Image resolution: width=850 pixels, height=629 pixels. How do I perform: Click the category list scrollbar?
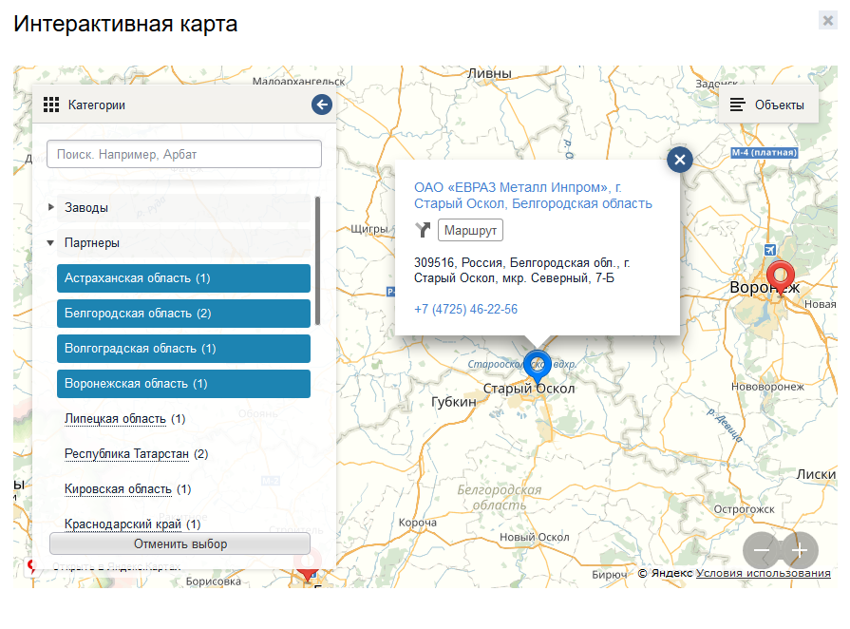coord(317,261)
